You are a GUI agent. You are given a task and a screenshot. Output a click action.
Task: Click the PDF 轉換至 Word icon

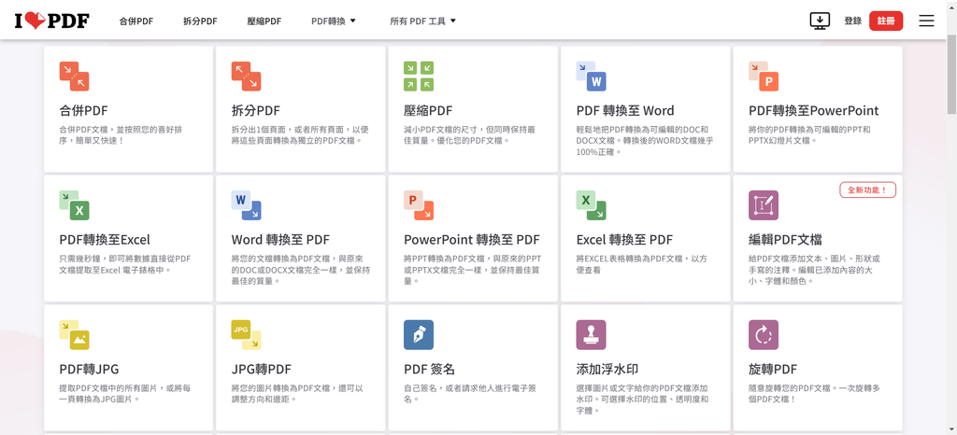[591, 77]
